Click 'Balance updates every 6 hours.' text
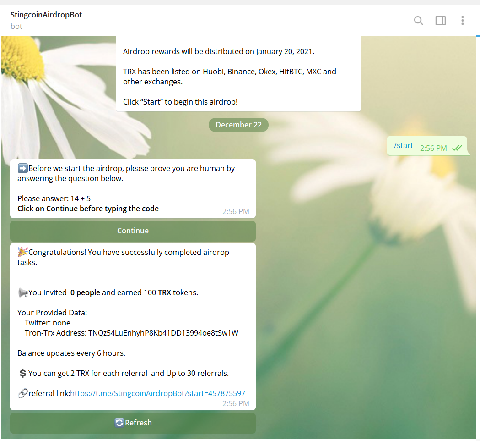 (71, 353)
